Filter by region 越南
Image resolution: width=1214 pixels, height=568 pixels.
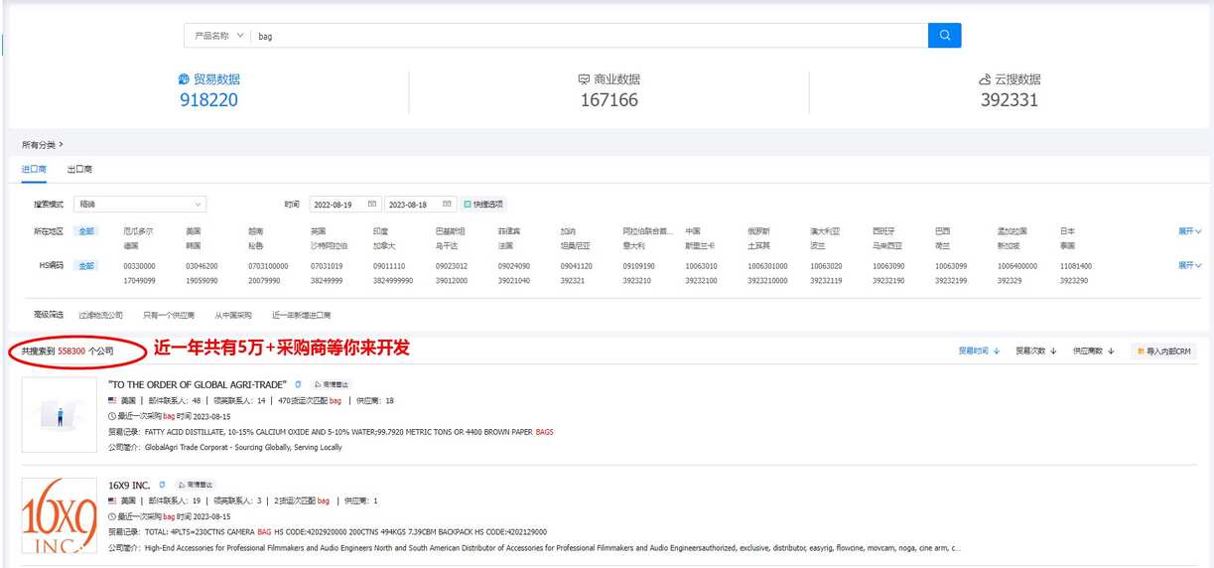(255, 231)
